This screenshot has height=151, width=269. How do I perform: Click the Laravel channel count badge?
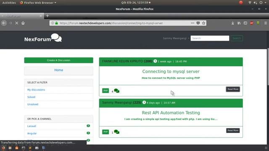tap(88, 126)
